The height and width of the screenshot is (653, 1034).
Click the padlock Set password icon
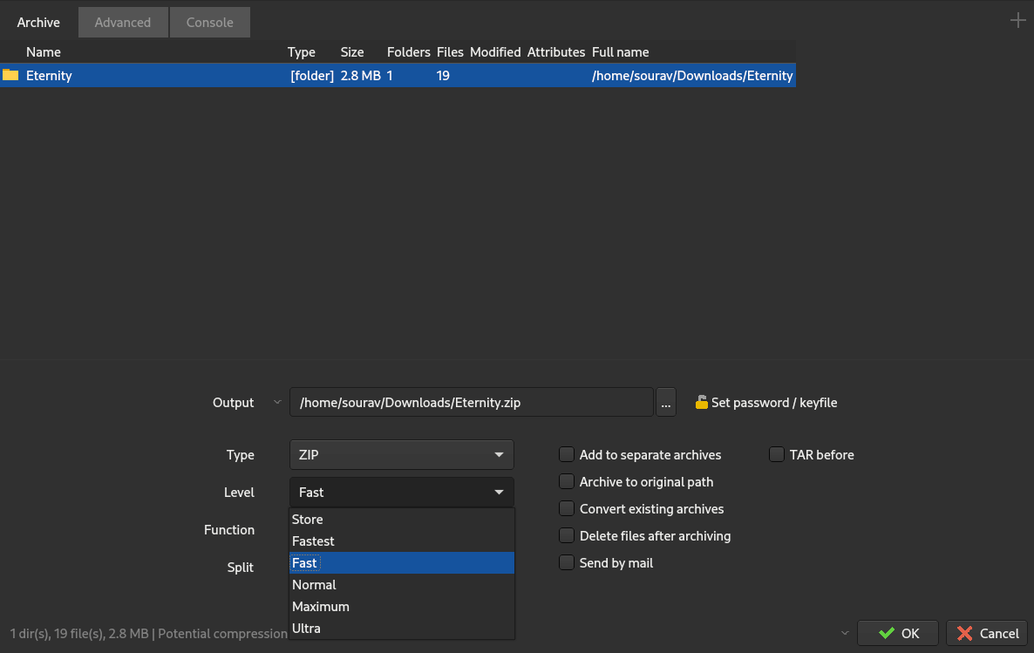pyautogui.click(x=701, y=403)
